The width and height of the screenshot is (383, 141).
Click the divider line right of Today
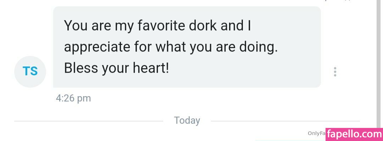(x=285, y=121)
